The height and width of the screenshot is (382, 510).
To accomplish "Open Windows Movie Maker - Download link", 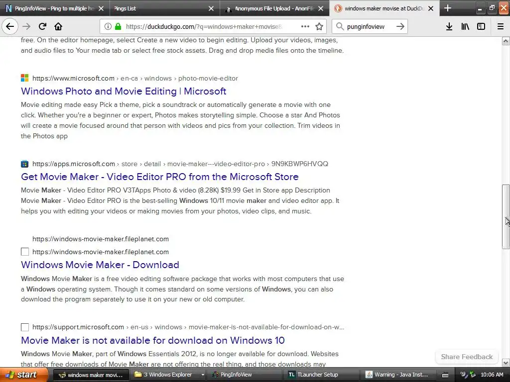I will point(100,265).
